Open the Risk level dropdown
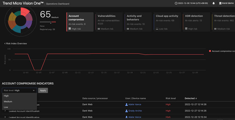 [19, 90]
